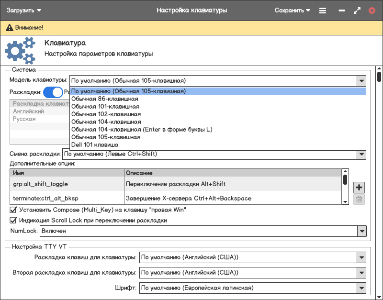
Task: Open the hamburger menu in title bar
Action: (323, 10)
